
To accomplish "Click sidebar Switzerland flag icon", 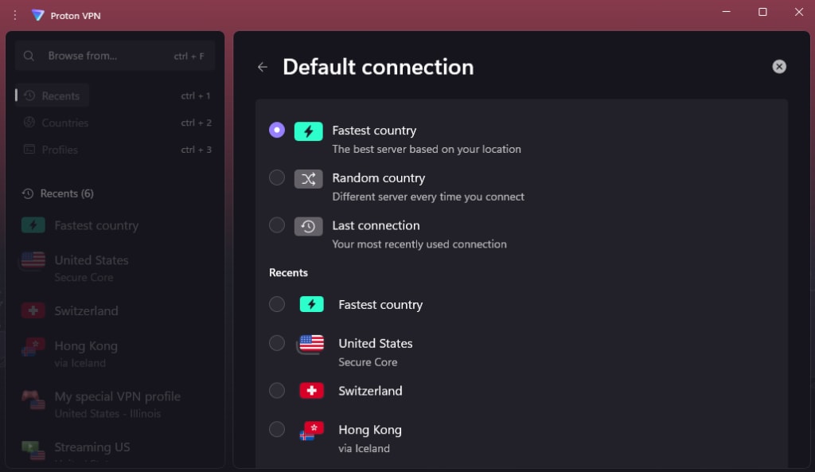I will 33,310.
